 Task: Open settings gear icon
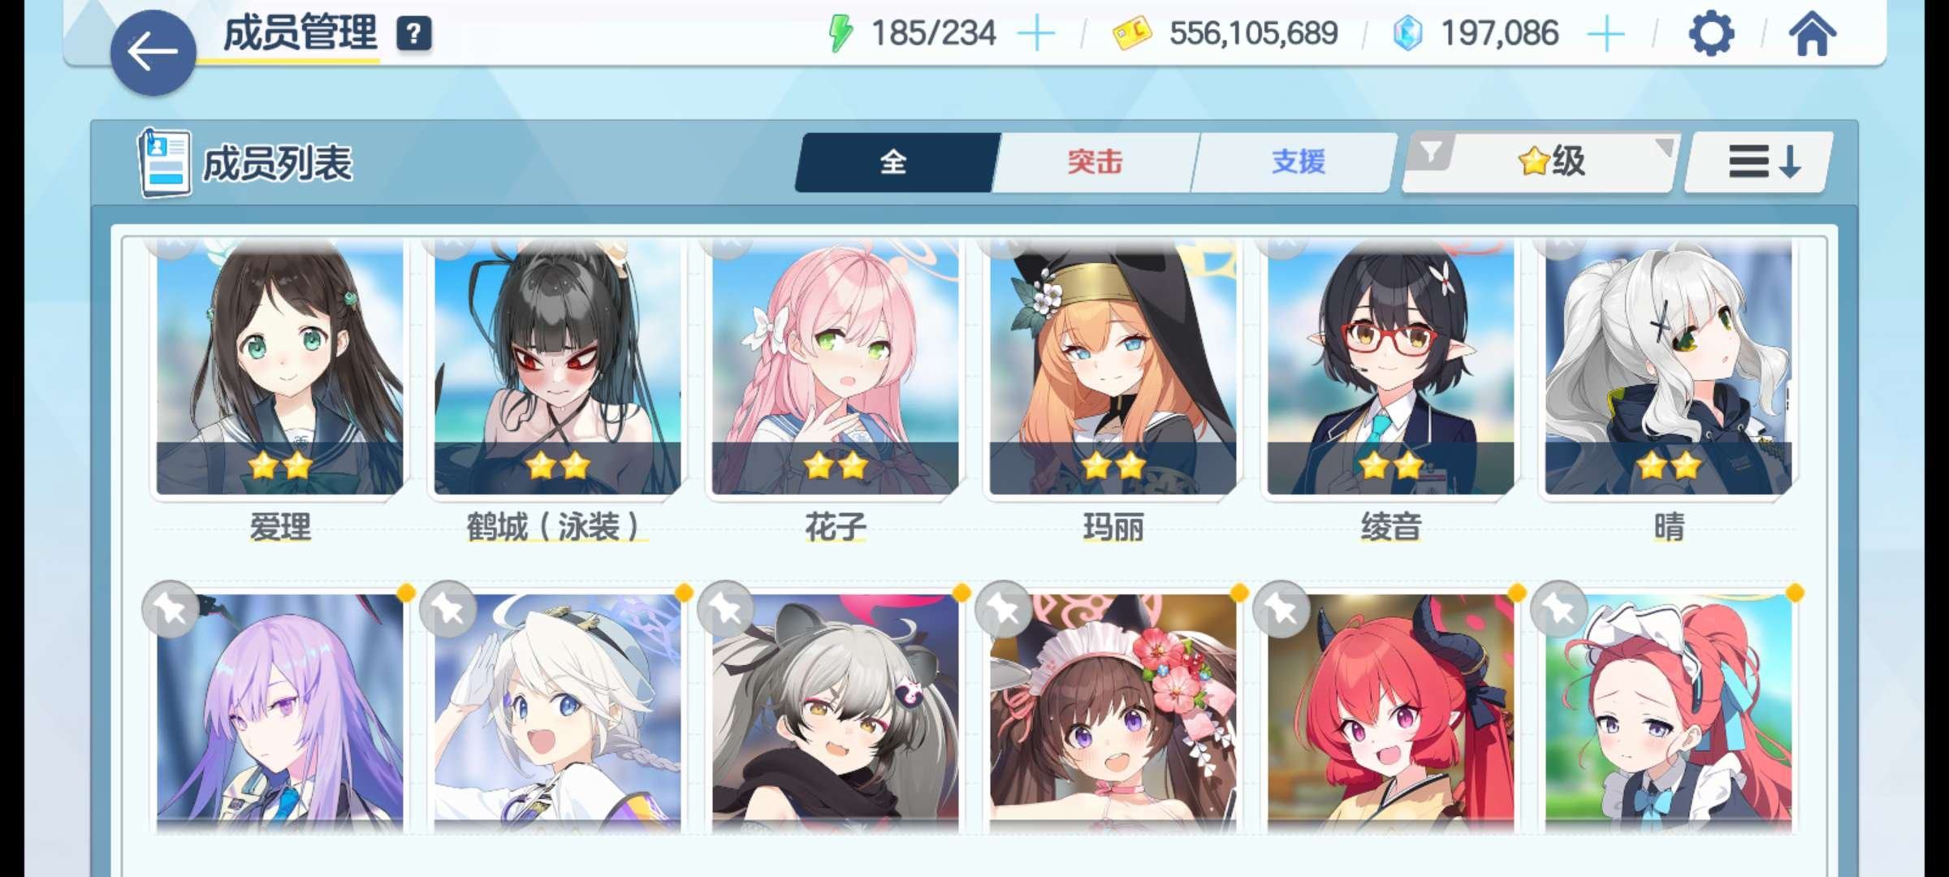1711,34
